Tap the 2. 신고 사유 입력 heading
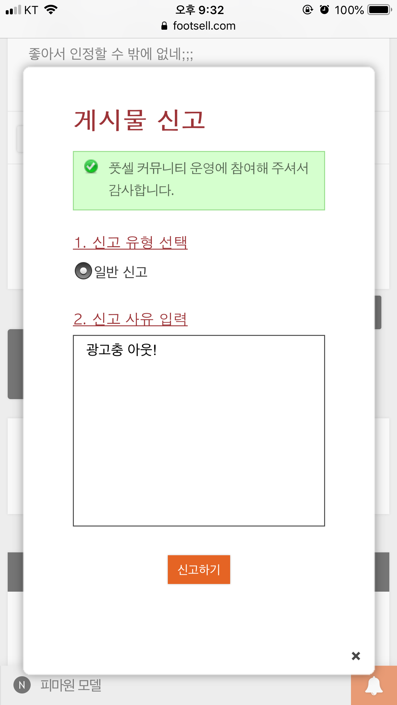 [x=130, y=319]
